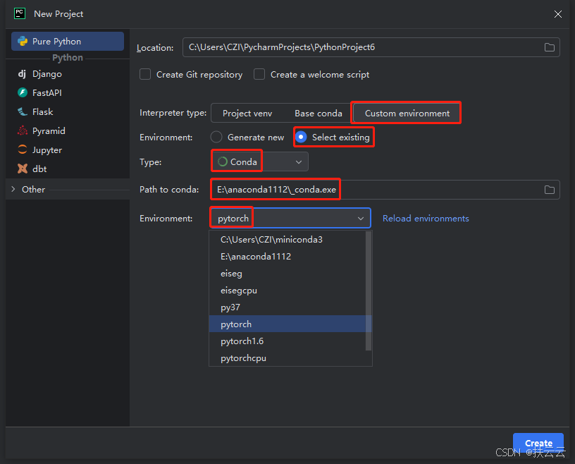Open the Type Conda dropdown
Image resolution: width=575 pixels, height=464 pixels.
tap(259, 162)
